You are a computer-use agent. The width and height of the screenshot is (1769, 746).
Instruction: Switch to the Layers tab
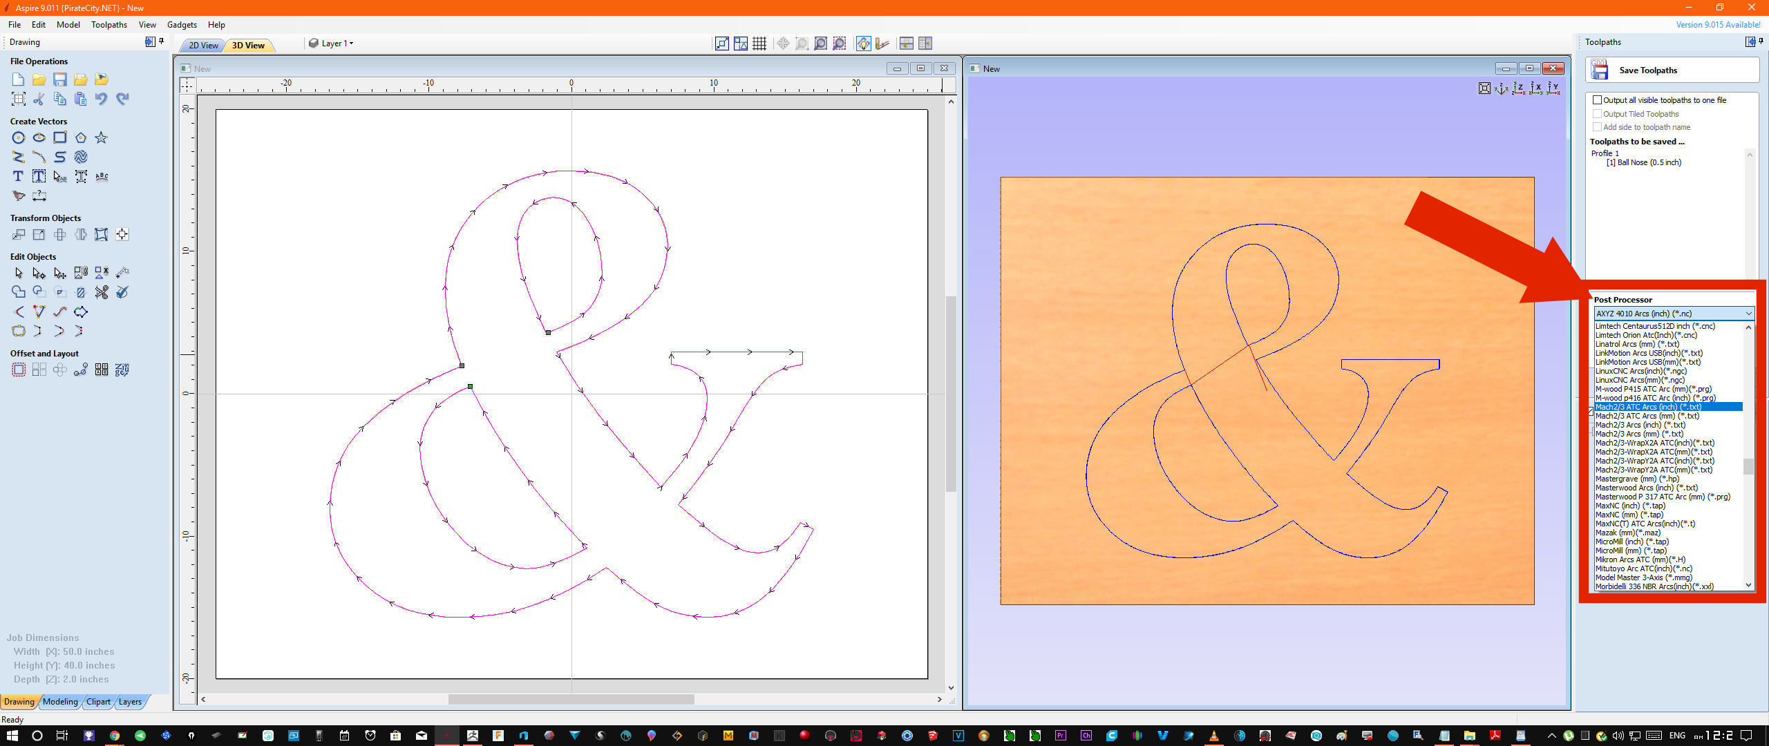pos(130,702)
